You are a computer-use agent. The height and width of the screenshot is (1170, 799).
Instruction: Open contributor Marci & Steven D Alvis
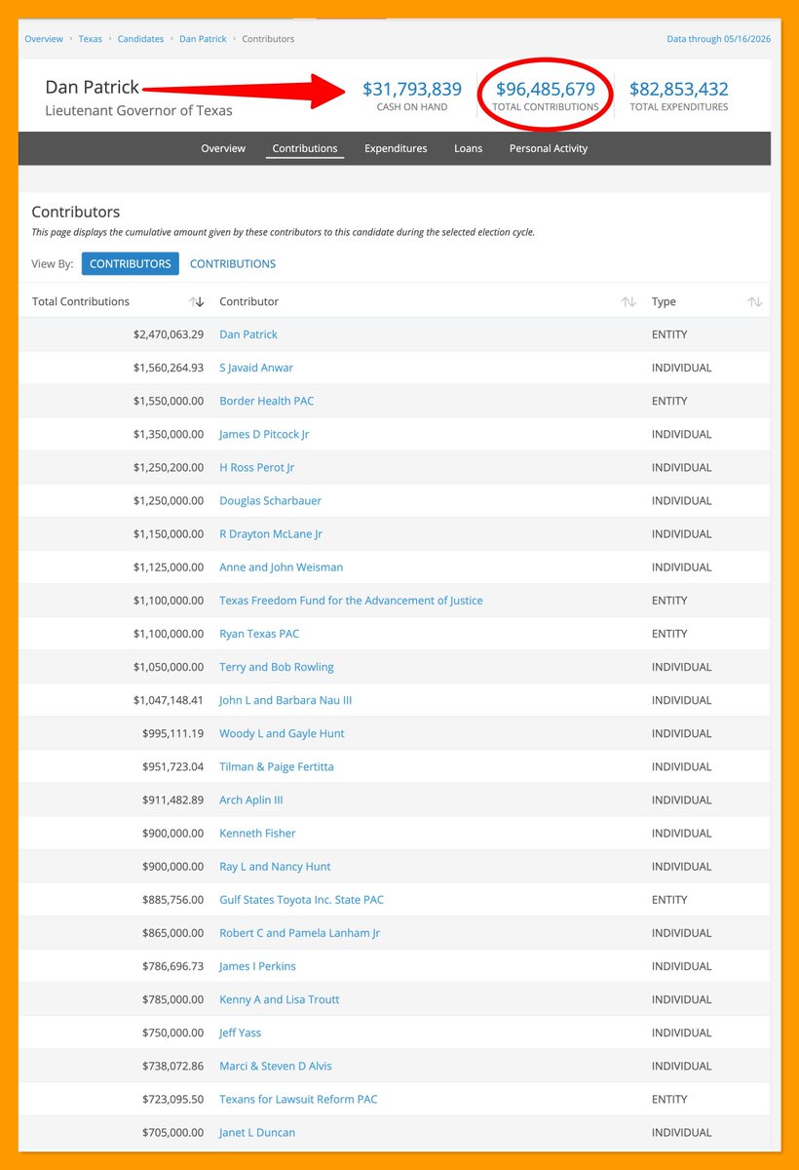click(x=276, y=1066)
